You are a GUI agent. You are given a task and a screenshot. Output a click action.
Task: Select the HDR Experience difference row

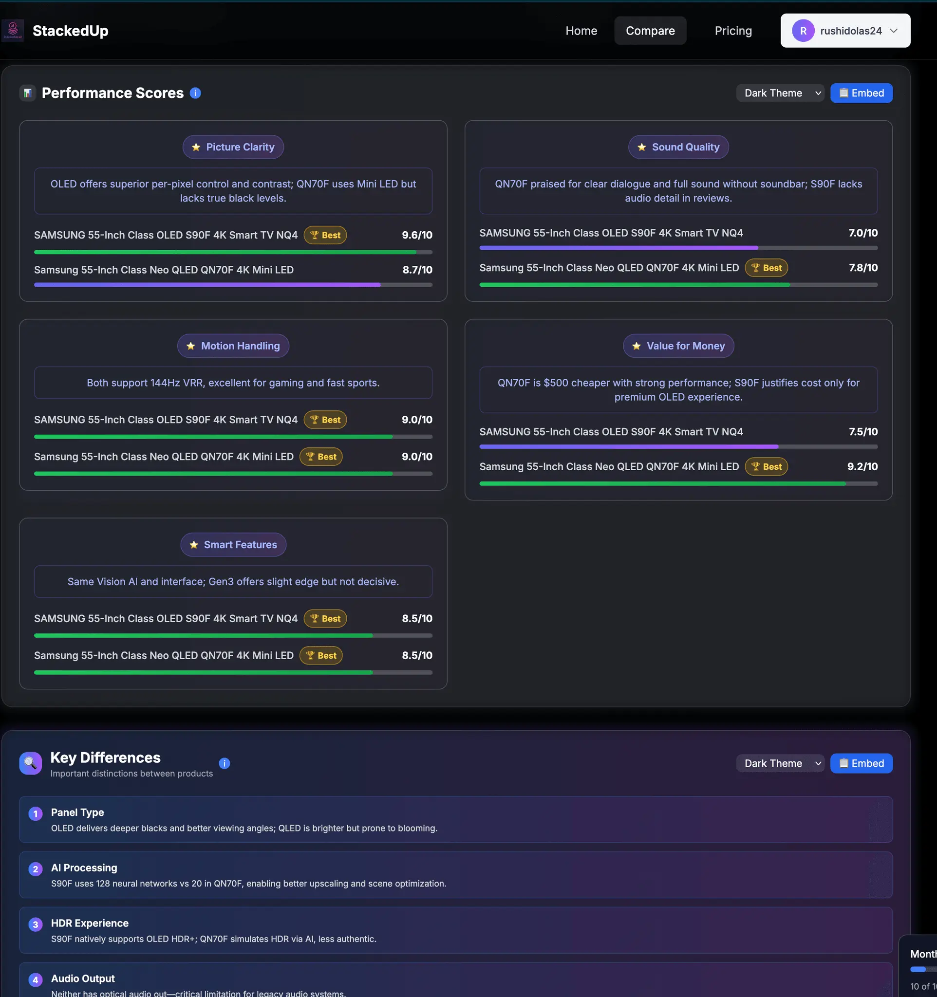(x=456, y=930)
